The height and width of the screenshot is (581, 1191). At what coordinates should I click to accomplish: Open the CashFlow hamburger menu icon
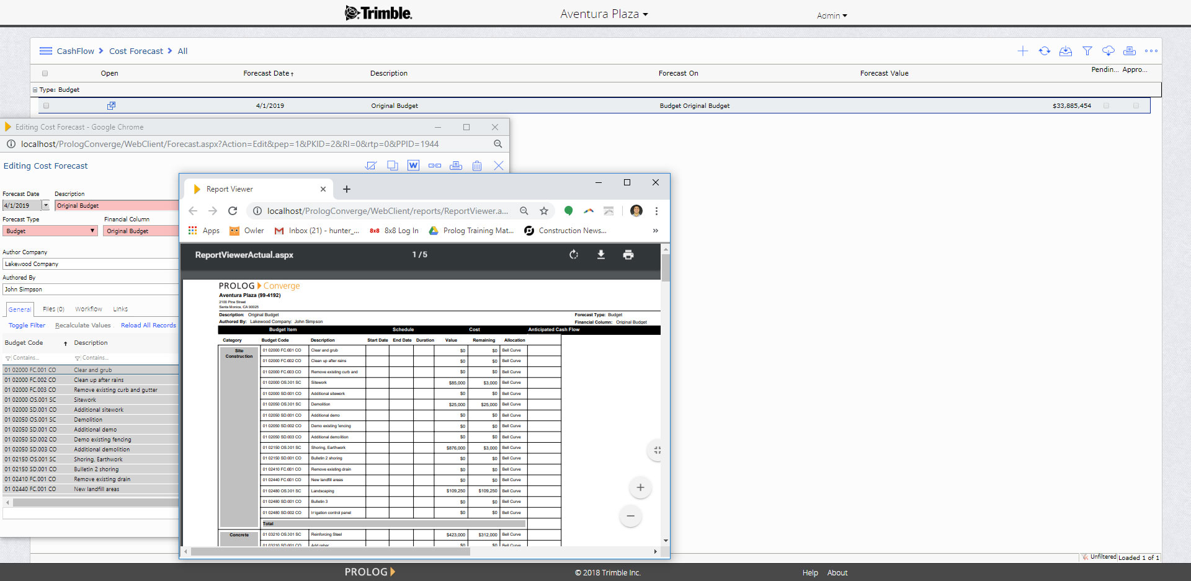46,51
